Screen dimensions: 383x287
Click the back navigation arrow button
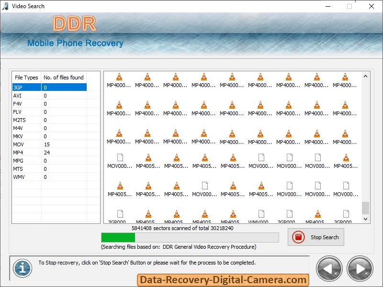(329, 269)
